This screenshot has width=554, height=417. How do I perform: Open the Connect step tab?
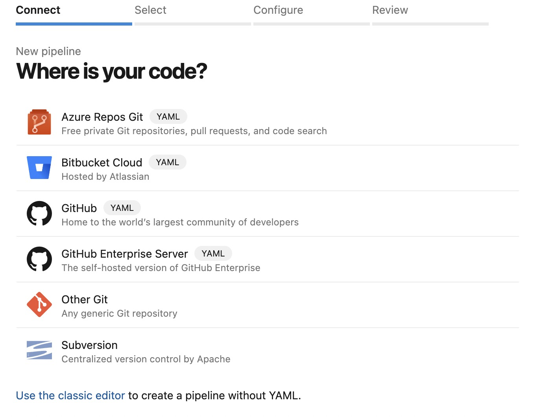pos(38,10)
